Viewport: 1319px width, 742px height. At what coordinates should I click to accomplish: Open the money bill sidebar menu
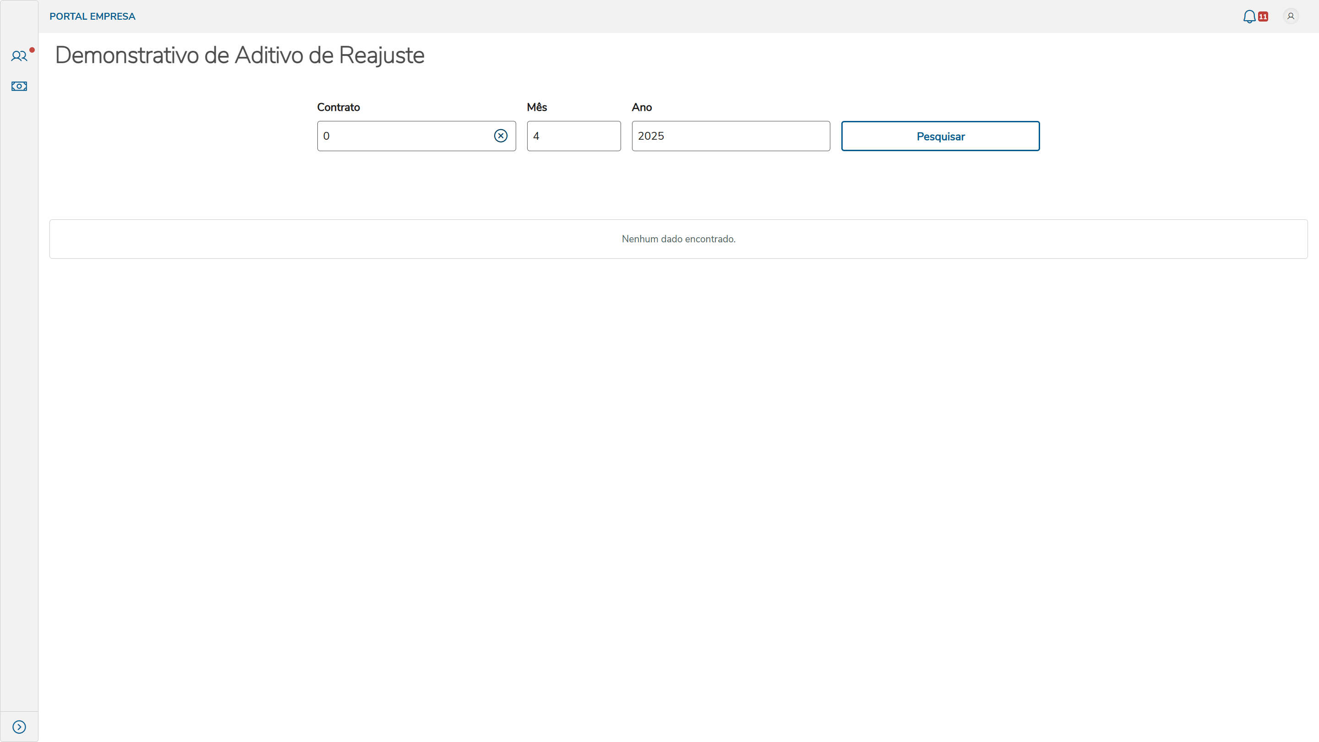click(x=19, y=86)
